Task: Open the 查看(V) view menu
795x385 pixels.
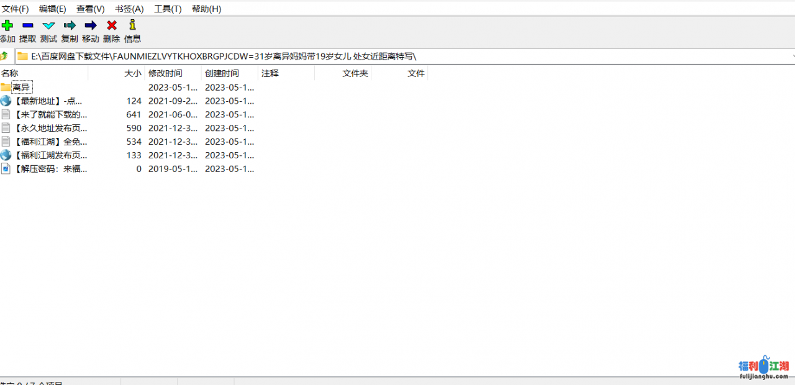Action: click(x=91, y=9)
